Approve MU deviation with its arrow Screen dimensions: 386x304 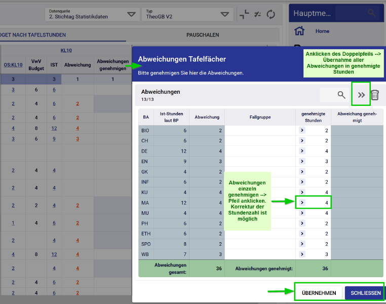pyautogui.click(x=302, y=213)
